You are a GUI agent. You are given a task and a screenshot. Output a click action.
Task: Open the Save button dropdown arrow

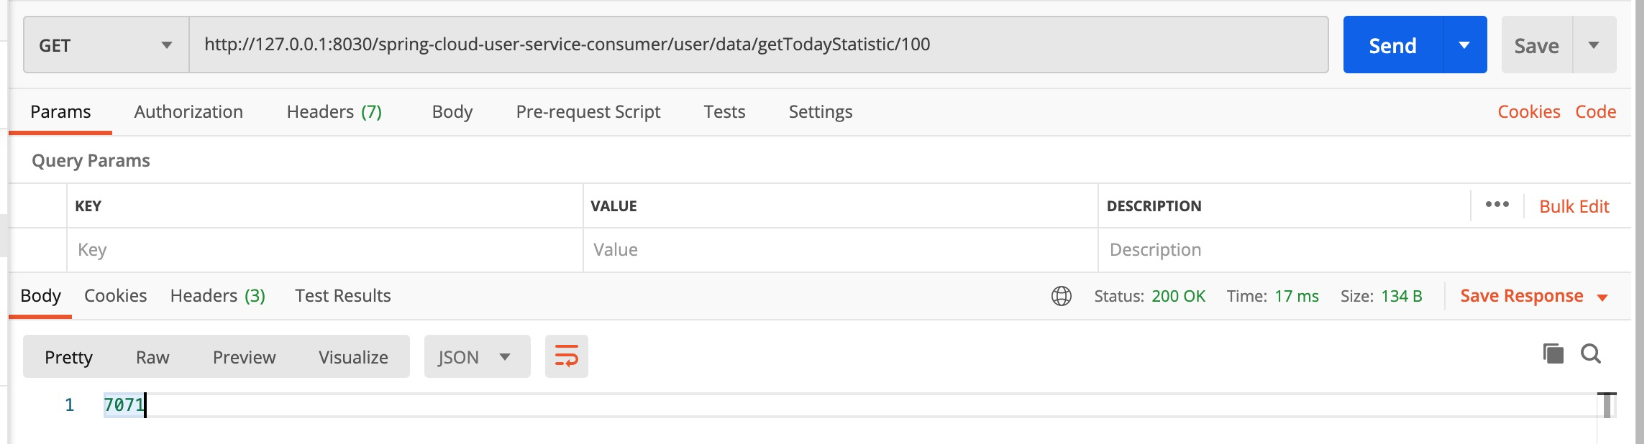[1594, 45]
